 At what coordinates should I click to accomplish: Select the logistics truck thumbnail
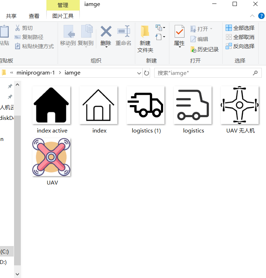coord(193,105)
